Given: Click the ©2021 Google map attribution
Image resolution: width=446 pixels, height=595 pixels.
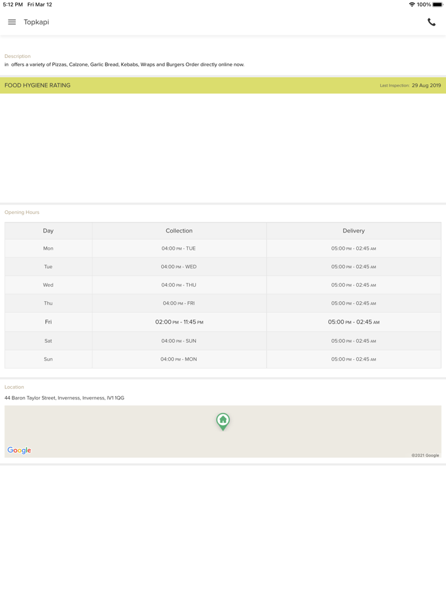Looking at the screenshot, I should (425, 455).
